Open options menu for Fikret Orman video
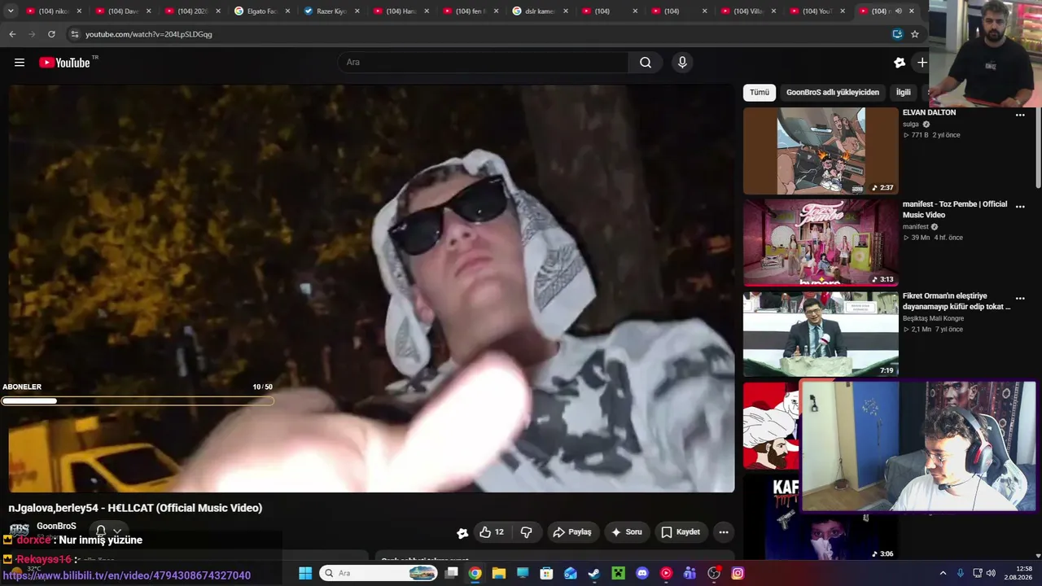The width and height of the screenshot is (1042, 586). pos(1020,299)
